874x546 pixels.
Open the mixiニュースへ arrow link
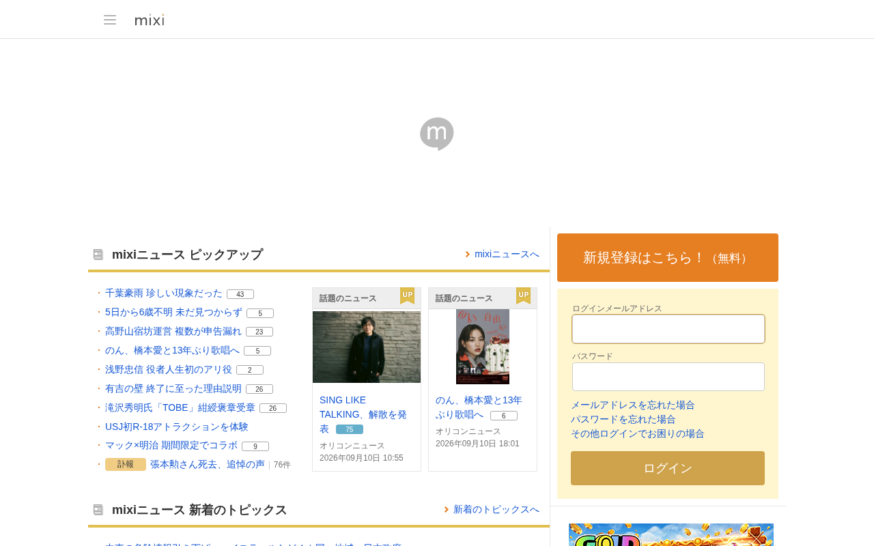(x=503, y=254)
